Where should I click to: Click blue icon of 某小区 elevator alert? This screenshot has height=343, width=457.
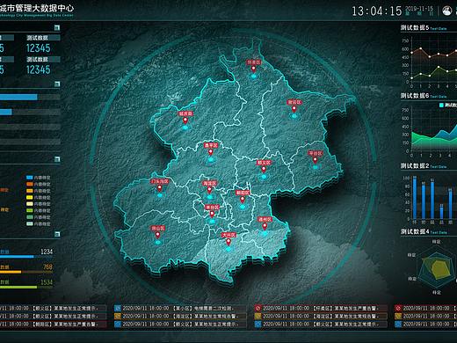point(118,309)
